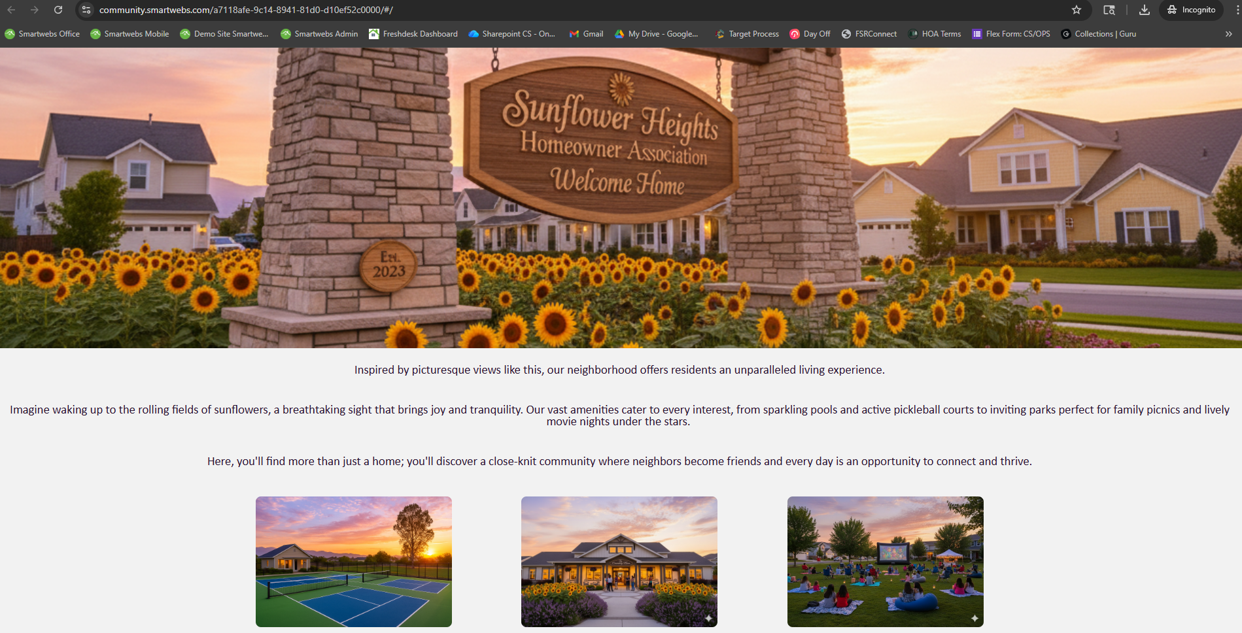Click the browser back arrow
This screenshot has width=1242, height=633.
pos(11,10)
